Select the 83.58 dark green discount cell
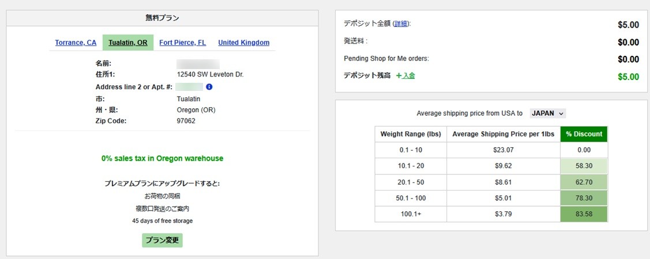Image resolution: width=650 pixels, height=259 pixels. 584,214
